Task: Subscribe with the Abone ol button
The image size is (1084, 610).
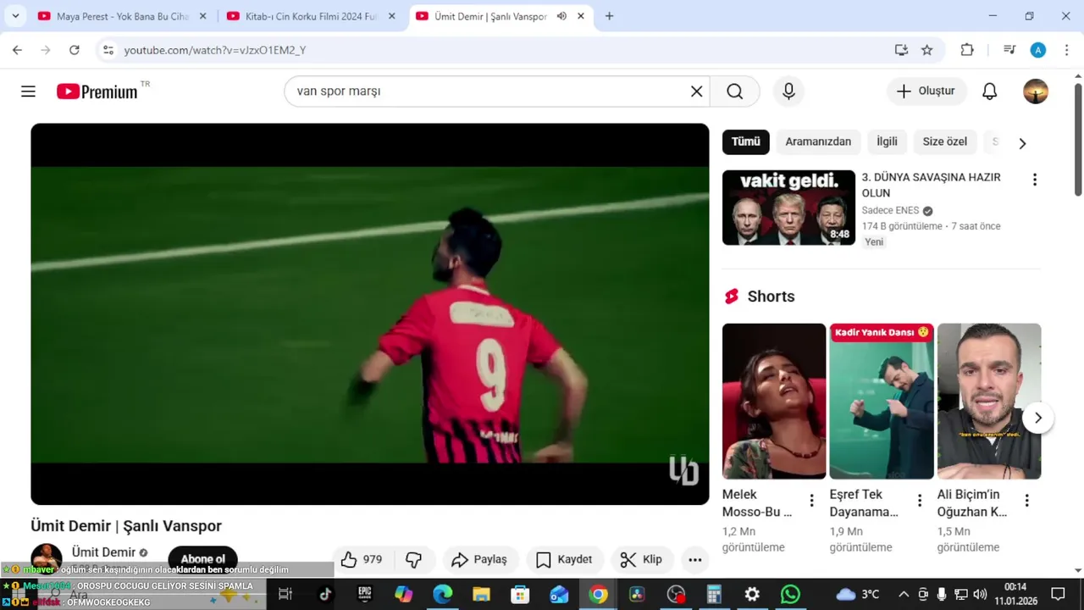Action: click(203, 559)
